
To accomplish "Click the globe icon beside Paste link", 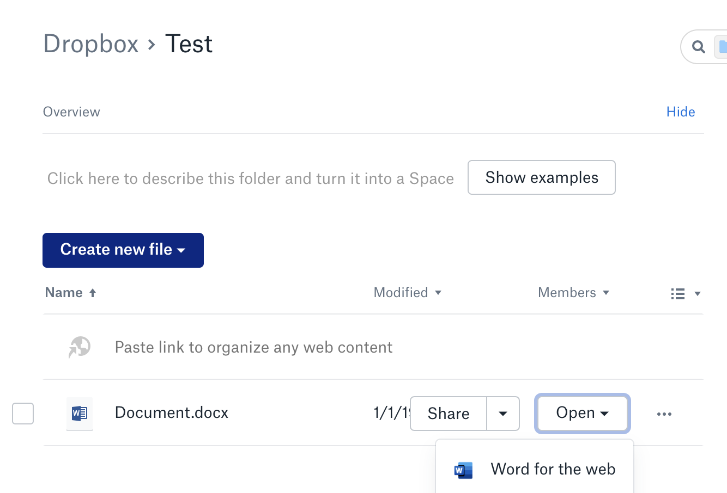I will click(x=80, y=347).
